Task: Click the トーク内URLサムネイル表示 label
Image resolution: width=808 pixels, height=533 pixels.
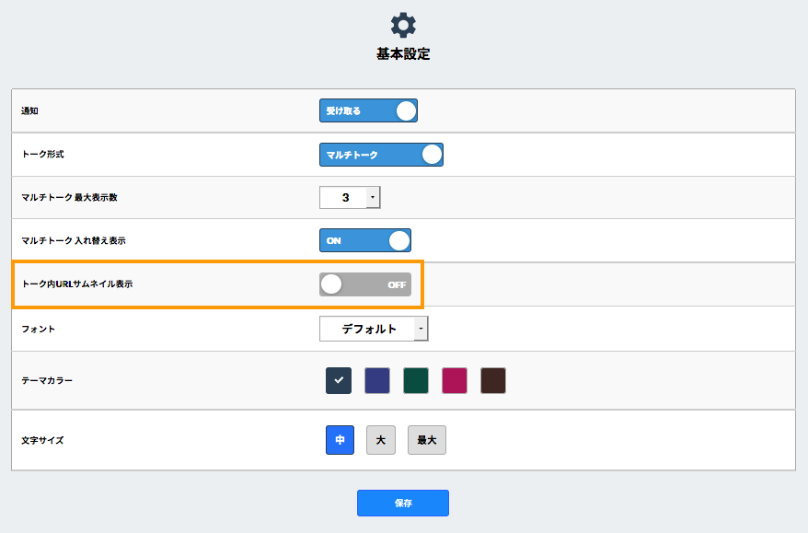Action: [x=77, y=284]
